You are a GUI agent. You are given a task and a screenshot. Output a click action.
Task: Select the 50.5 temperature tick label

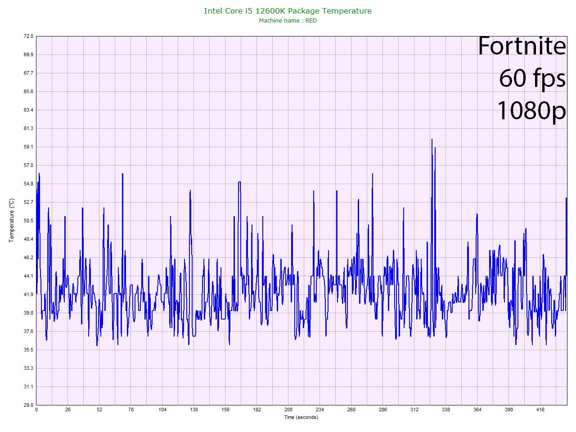tap(28, 220)
